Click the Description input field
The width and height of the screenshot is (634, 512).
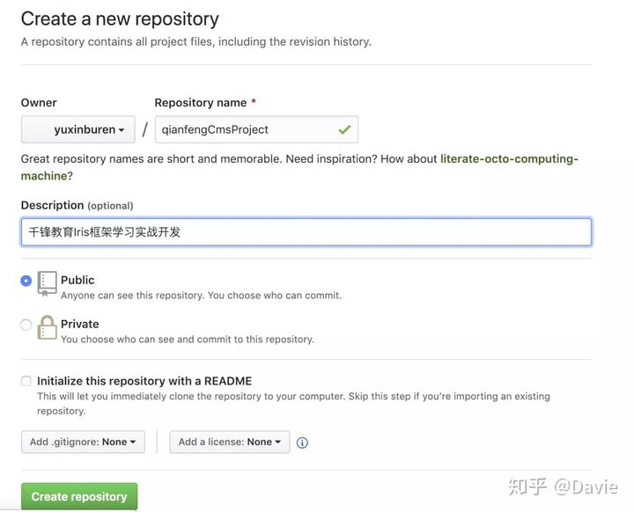point(306,232)
